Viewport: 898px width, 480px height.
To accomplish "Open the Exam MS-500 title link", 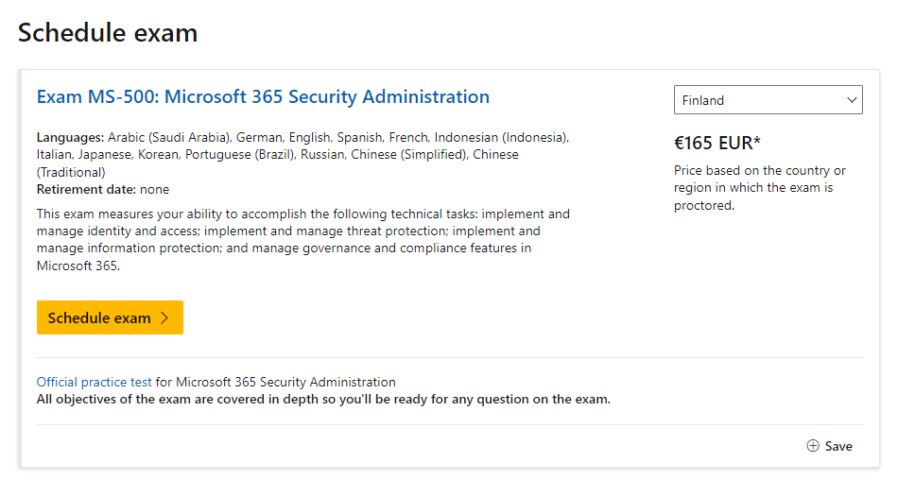I will tap(263, 96).
